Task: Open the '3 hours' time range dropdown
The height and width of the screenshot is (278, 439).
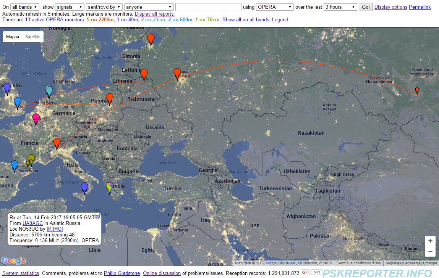Action: coord(340,7)
